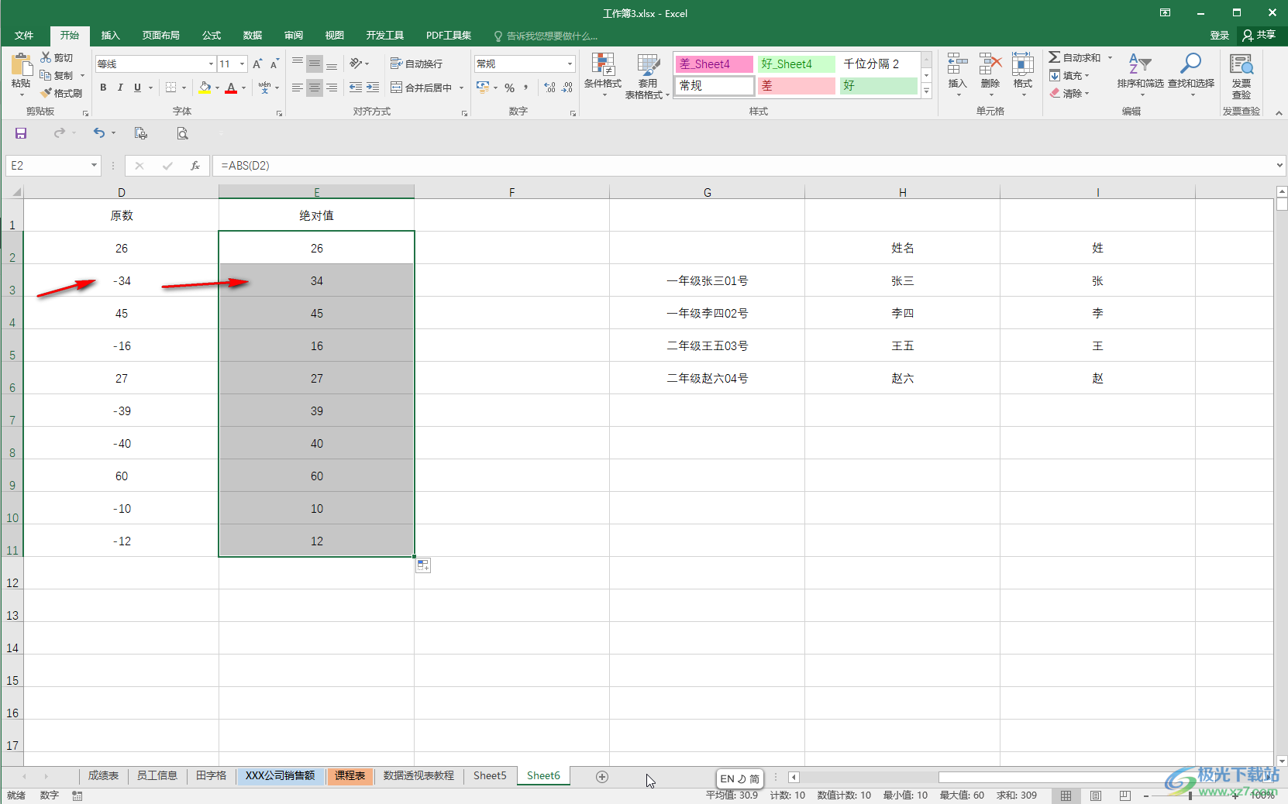Screen dimensions: 1288x804
Task: Click decrease decimal places icon
Action: point(567,88)
